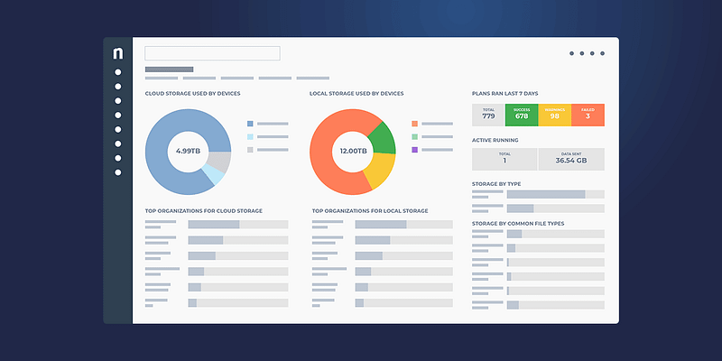Select the purple legend swatch for local storage
722x361 pixels.
coord(415,150)
